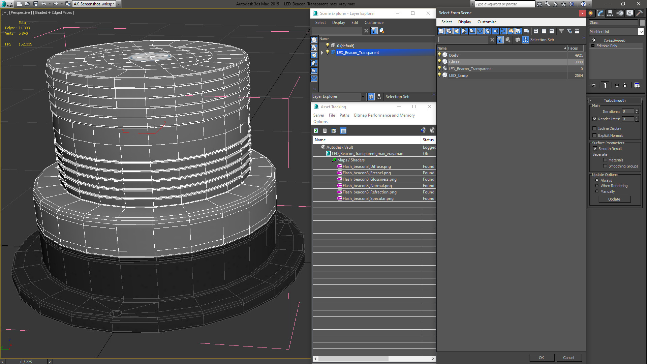Viewport: 647px width, 364px height.
Task: Expand the Editable Poly modifier entry
Action: (x=593, y=46)
